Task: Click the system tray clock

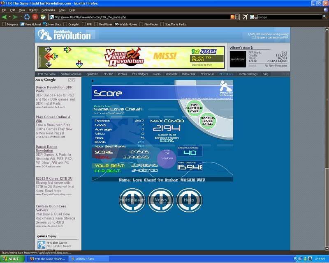Action: point(320,259)
